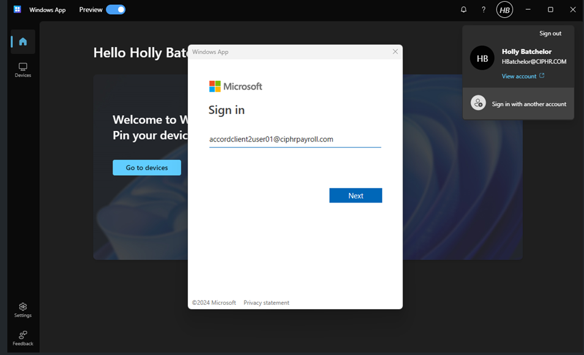Open the Privacy statement link
Screen dimensions: 584x355
tap(266, 303)
